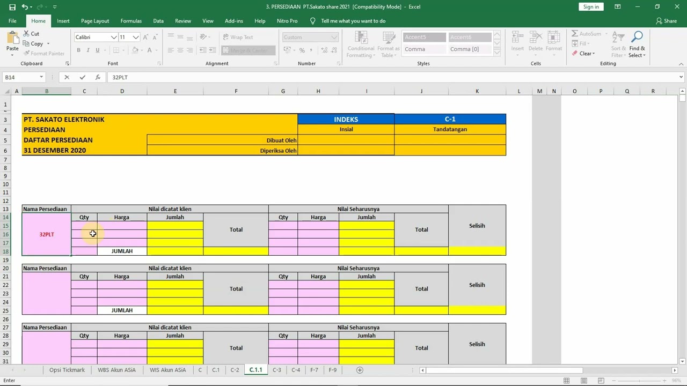
Task: Click the Accounting Number Format icon
Action: (x=287, y=50)
